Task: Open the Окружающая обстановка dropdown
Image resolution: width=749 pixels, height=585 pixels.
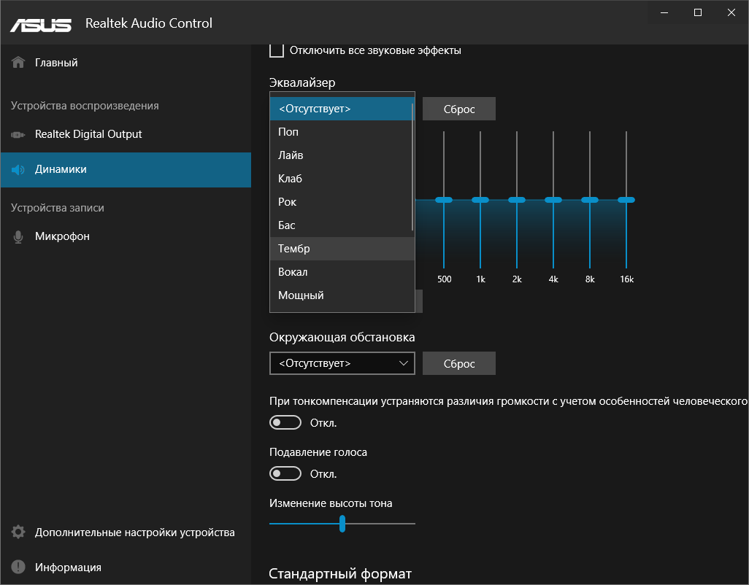Action: 342,363
